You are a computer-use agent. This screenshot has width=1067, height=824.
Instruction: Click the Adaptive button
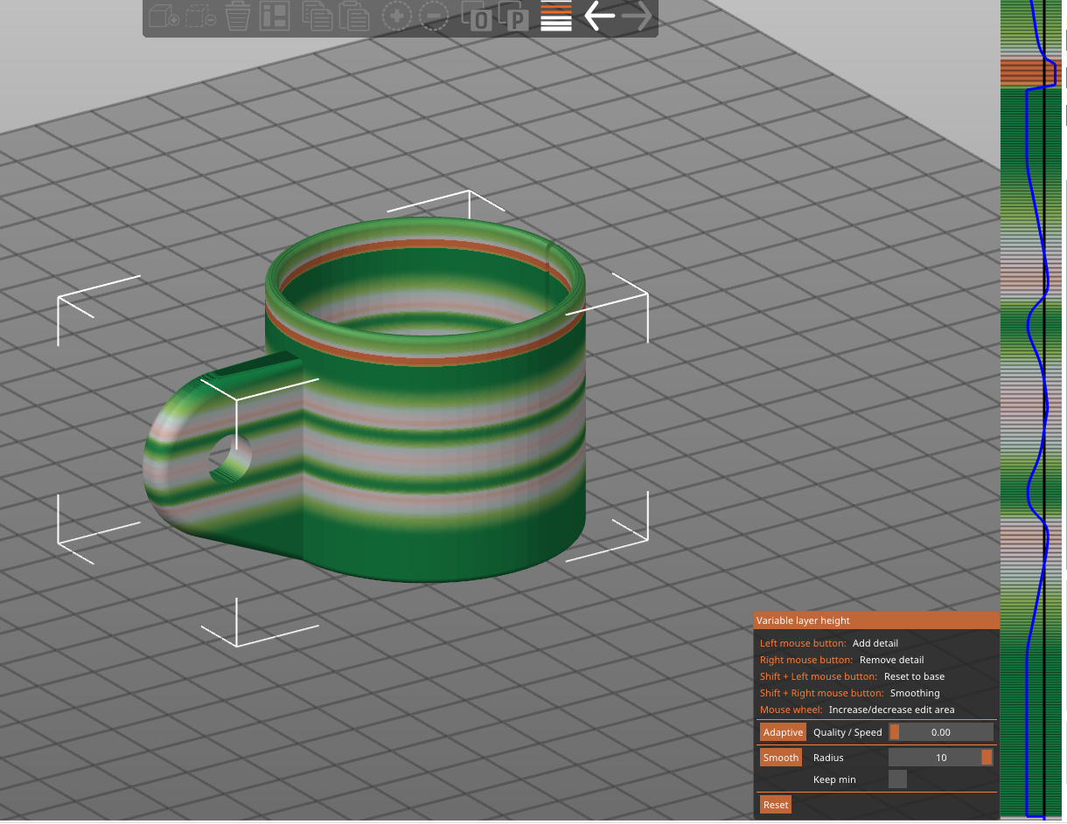(x=783, y=732)
